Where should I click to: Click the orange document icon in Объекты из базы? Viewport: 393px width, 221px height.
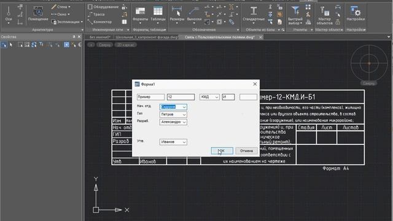[x=279, y=15]
